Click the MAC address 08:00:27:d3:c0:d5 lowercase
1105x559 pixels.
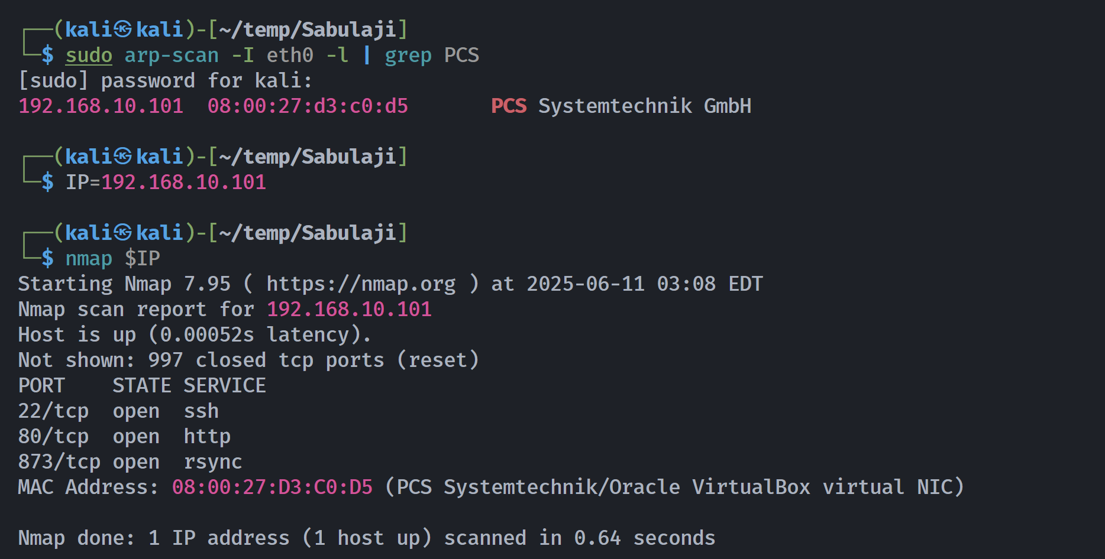click(308, 106)
